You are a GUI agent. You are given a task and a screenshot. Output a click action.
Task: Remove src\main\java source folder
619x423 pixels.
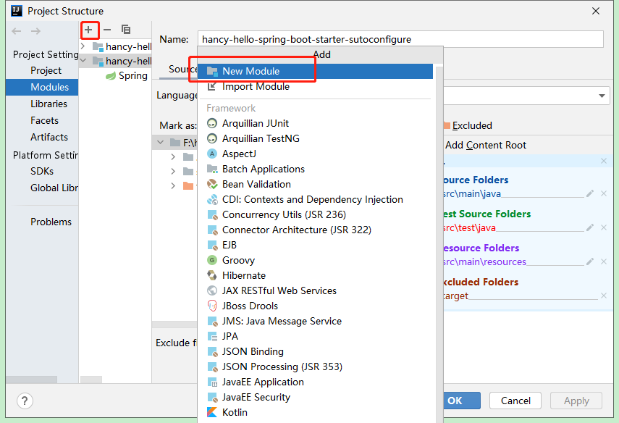pyautogui.click(x=604, y=193)
